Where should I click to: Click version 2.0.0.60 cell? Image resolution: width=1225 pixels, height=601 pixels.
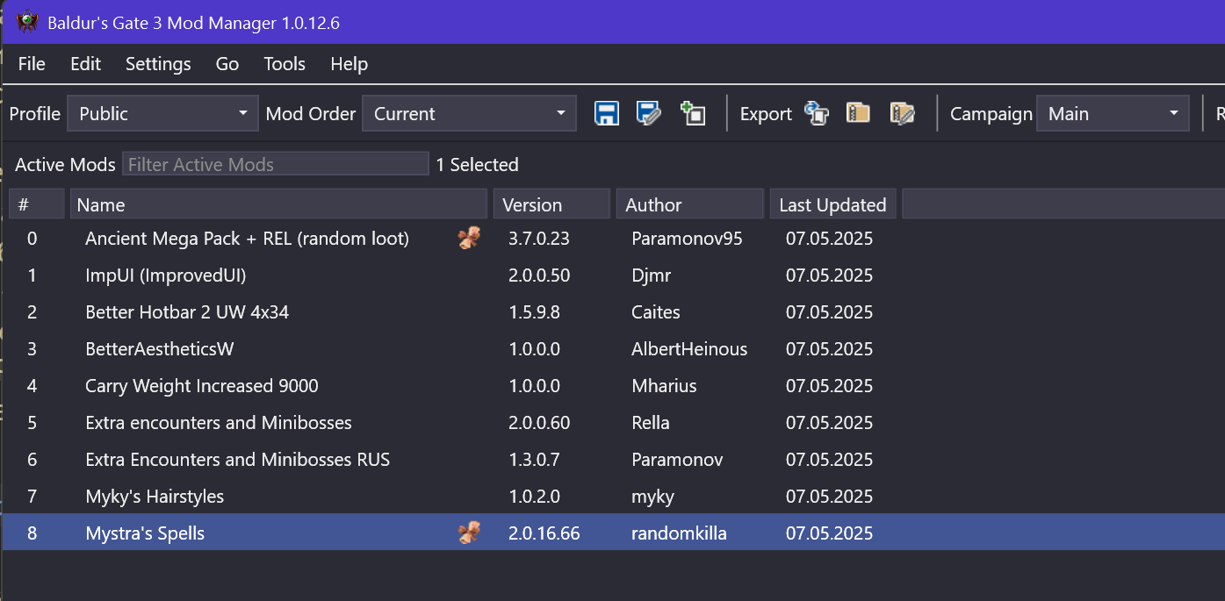pyautogui.click(x=538, y=422)
